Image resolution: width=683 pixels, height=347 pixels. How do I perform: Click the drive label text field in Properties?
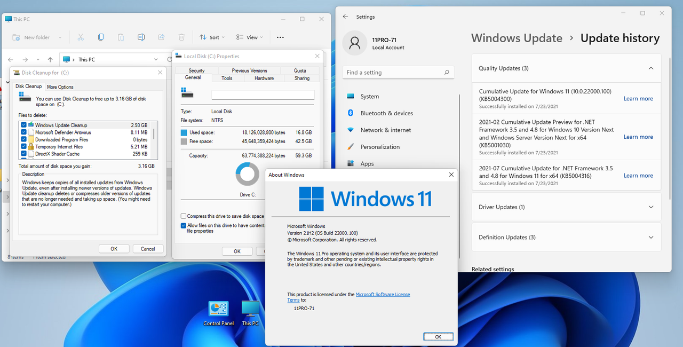point(263,94)
